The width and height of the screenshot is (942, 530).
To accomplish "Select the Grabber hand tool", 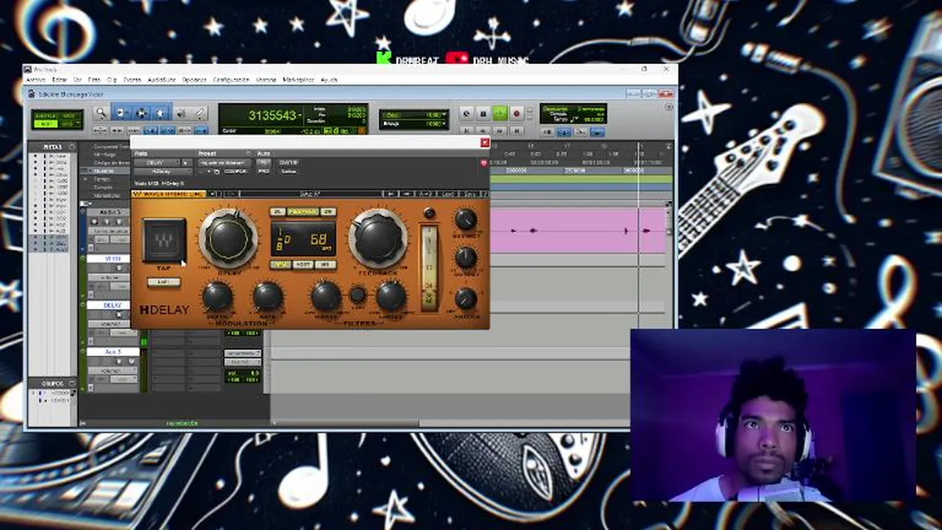I will click(x=161, y=113).
